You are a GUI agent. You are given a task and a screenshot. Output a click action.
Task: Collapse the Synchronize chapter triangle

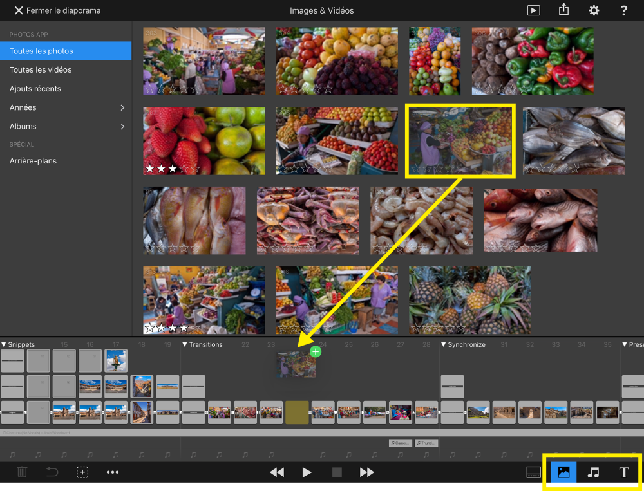[444, 344]
